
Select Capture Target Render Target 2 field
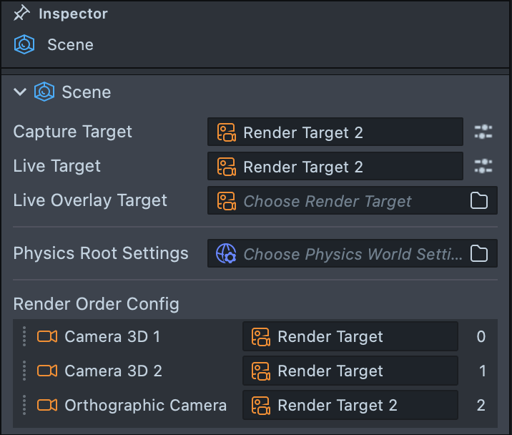tap(335, 132)
